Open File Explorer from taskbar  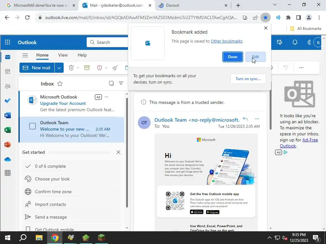[x=39, y=238]
